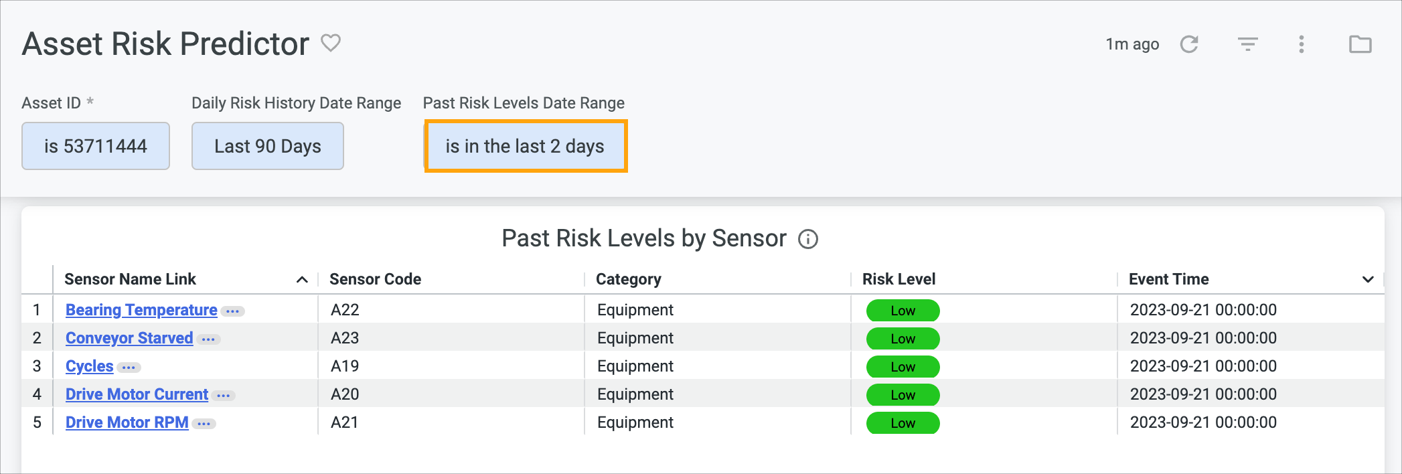
Task: Open ellipsis next to Cycles
Action: click(x=129, y=368)
